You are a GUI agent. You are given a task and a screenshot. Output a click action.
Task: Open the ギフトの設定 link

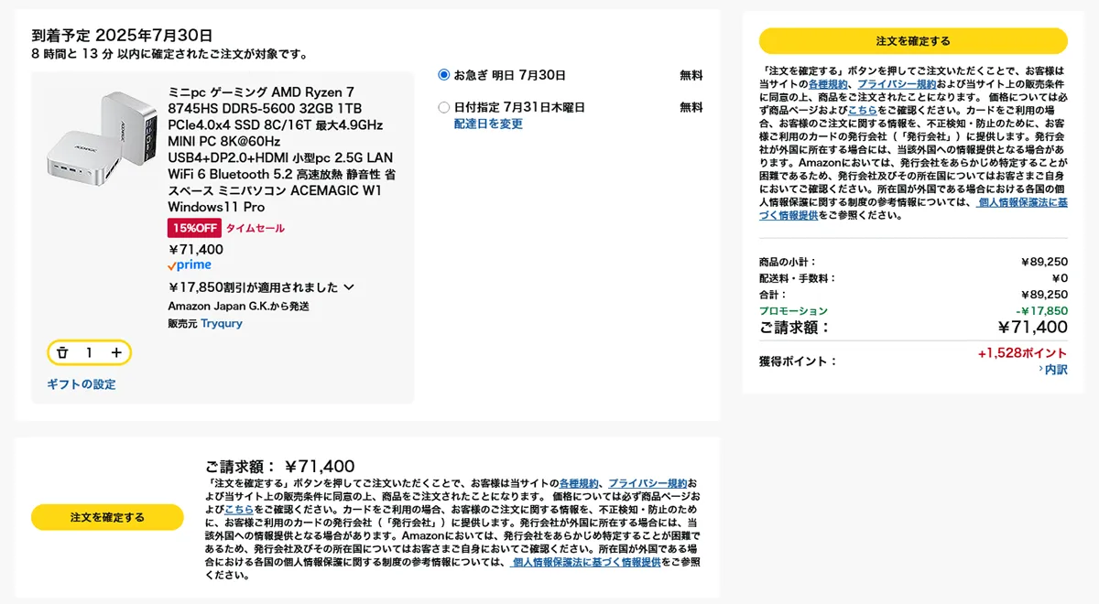click(x=82, y=384)
